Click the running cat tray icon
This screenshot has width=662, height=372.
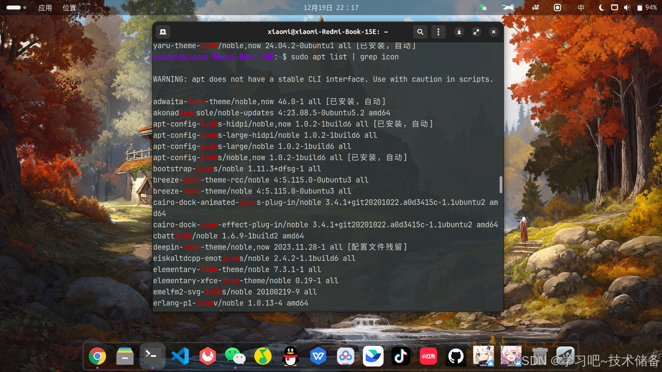[508, 7]
